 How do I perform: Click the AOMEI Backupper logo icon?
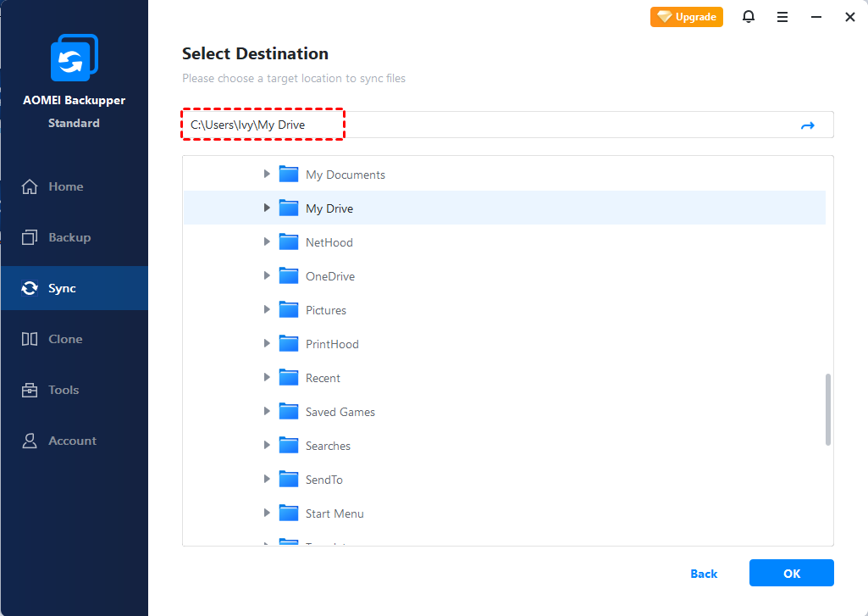[x=74, y=58]
